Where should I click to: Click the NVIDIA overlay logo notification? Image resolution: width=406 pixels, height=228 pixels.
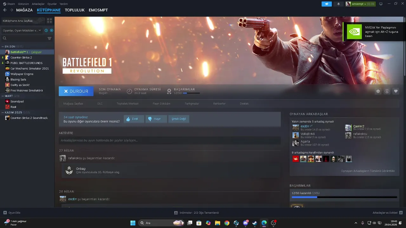click(354, 32)
